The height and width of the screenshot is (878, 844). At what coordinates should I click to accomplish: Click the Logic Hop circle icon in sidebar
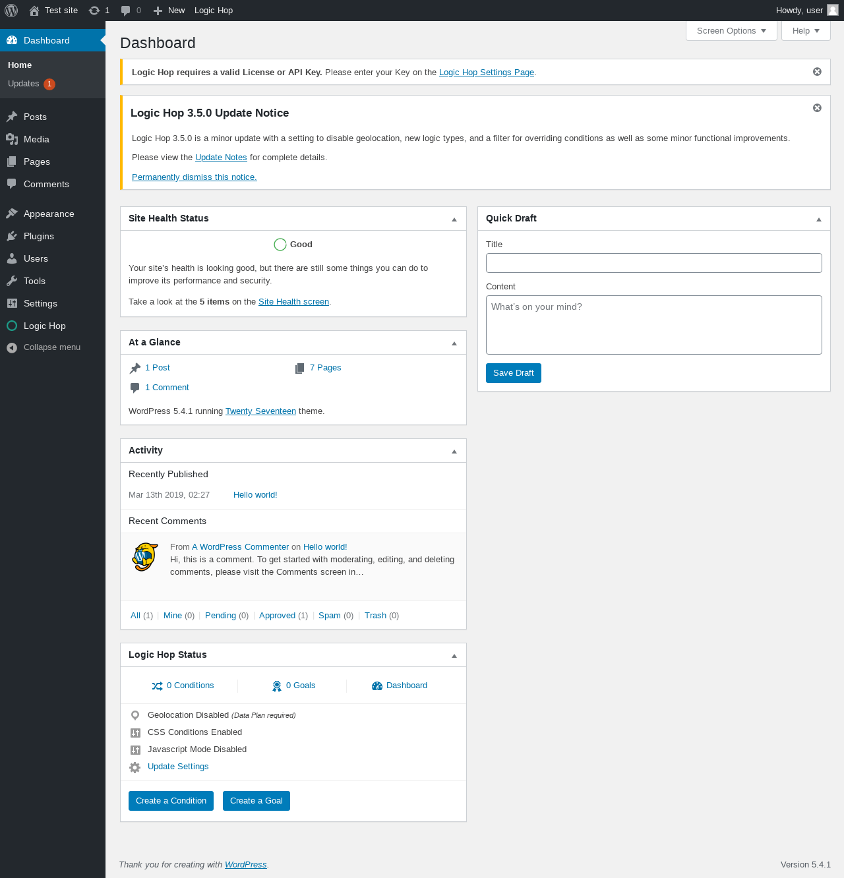[12, 326]
